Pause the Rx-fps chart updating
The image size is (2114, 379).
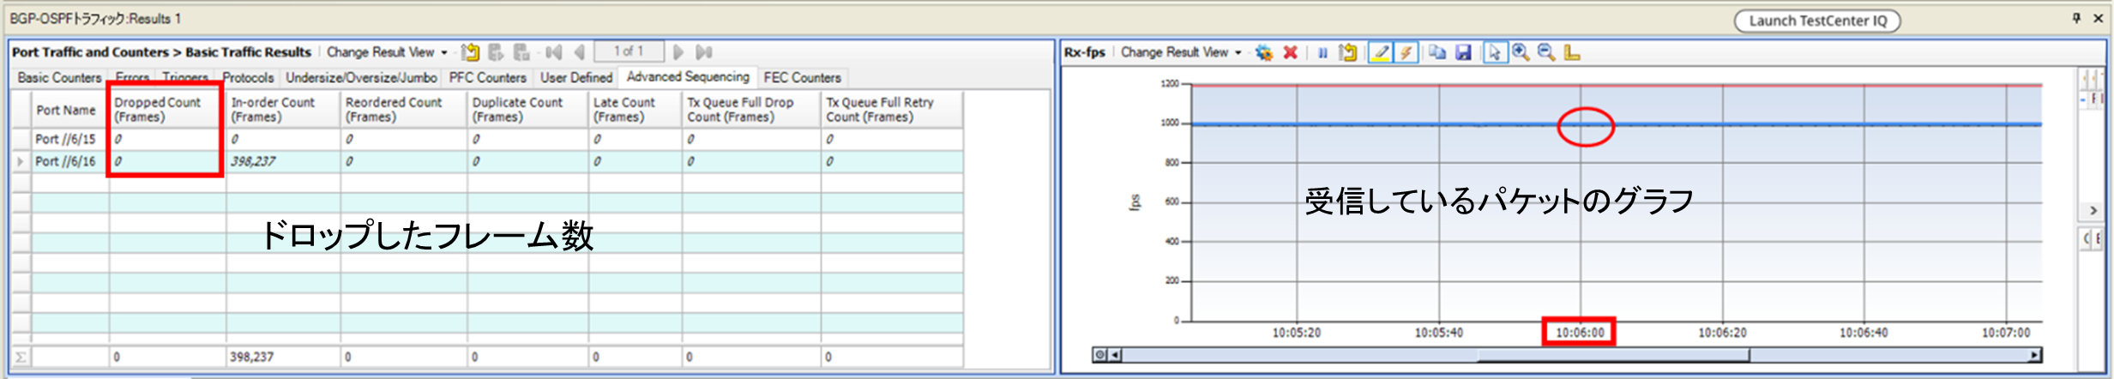coord(1322,52)
